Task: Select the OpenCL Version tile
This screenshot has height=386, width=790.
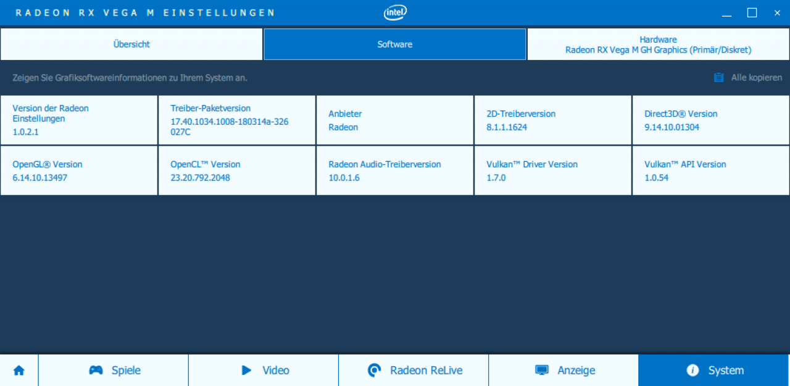Action: pos(237,170)
